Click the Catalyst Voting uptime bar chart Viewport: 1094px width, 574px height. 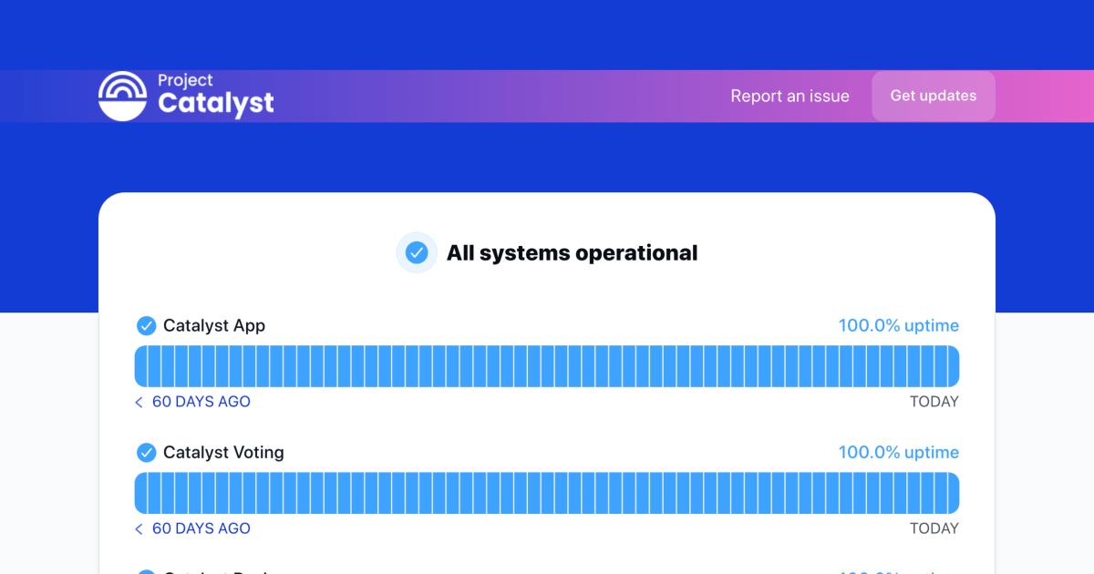(547, 493)
